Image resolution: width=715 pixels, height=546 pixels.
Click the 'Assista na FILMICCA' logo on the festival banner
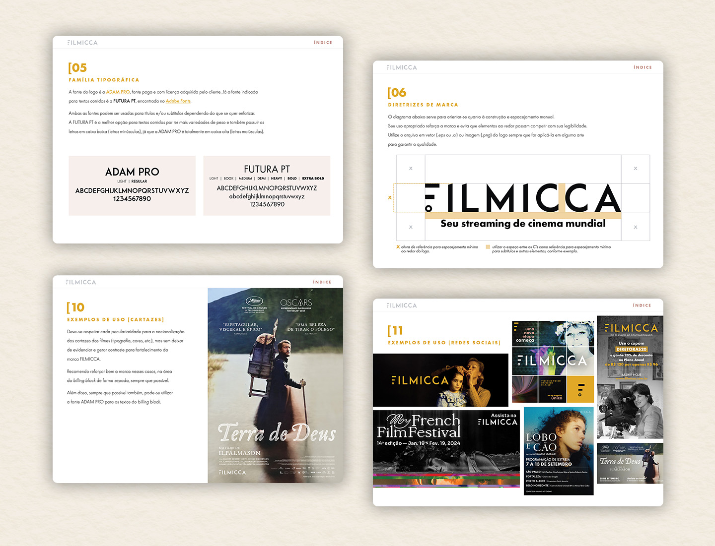498,419
